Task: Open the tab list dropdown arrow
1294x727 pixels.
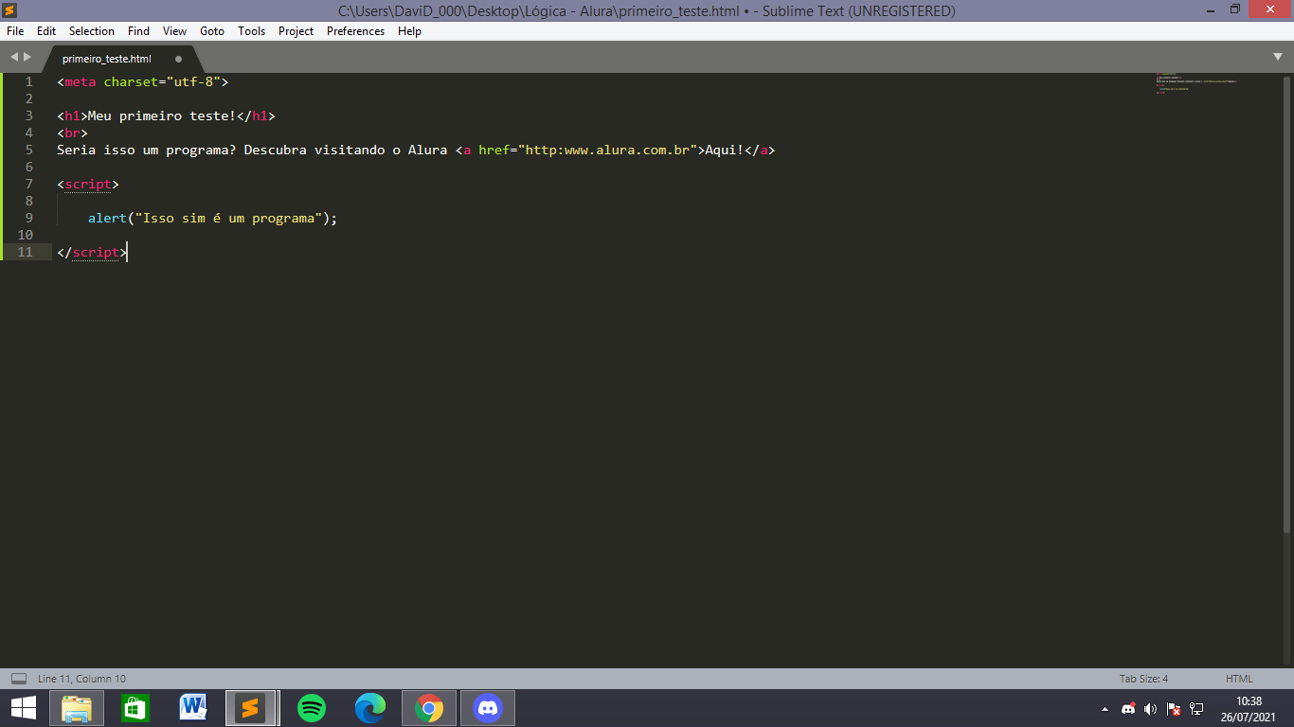Action: coord(1278,58)
